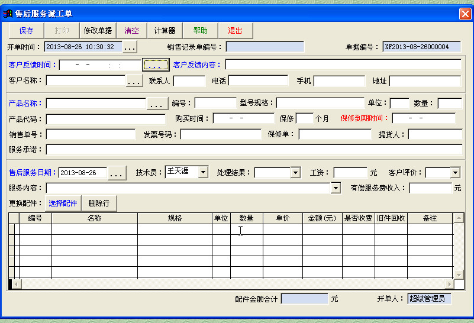Open the 计算器 tool
This screenshot has height=323, width=474.
point(165,31)
